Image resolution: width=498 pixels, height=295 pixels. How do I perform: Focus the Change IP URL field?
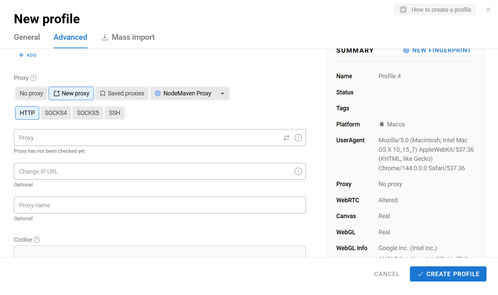[160, 171]
